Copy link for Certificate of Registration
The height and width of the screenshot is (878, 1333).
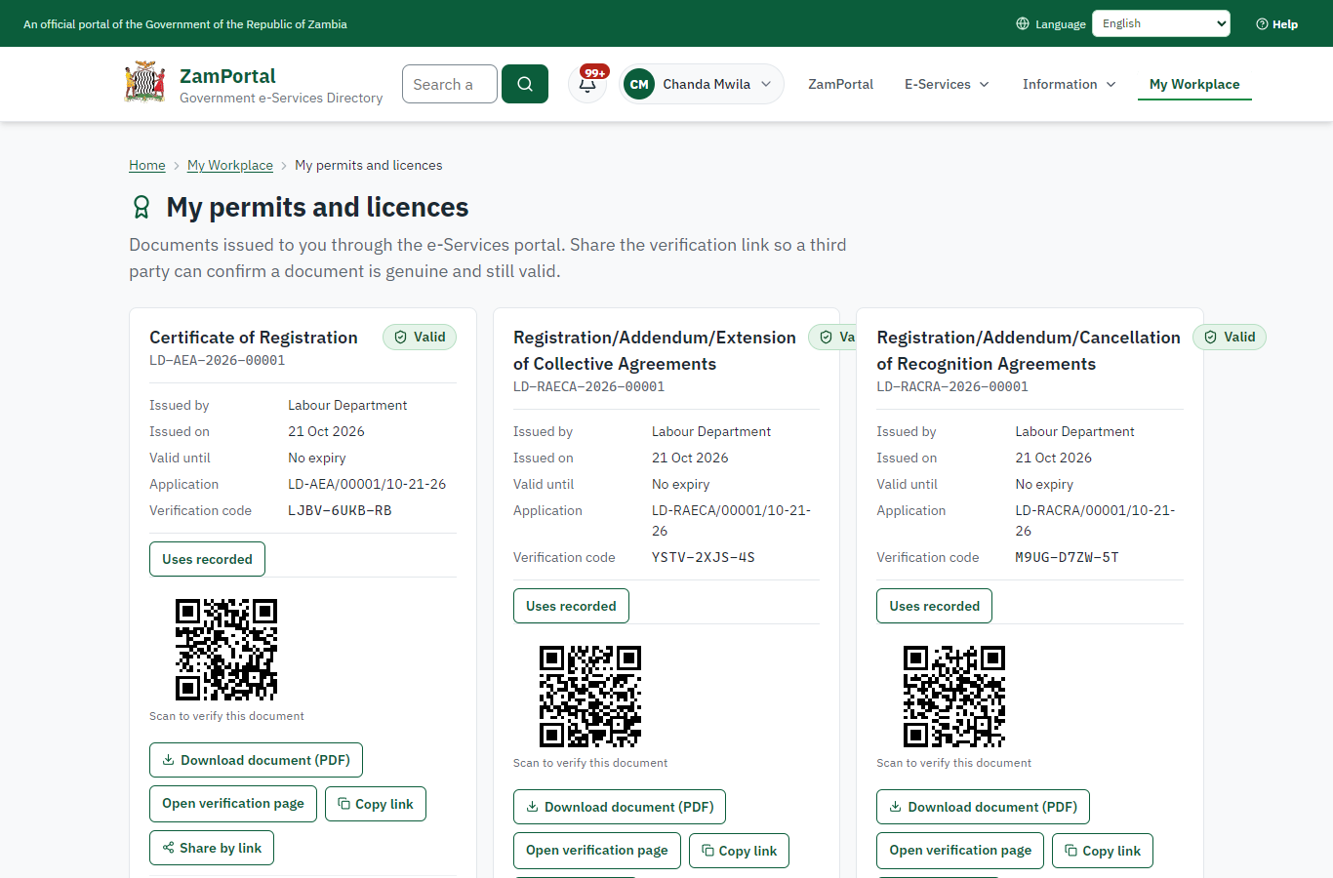(x=376, y=804)
